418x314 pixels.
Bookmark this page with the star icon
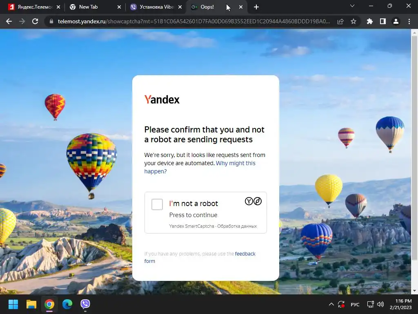coord(354,21)
